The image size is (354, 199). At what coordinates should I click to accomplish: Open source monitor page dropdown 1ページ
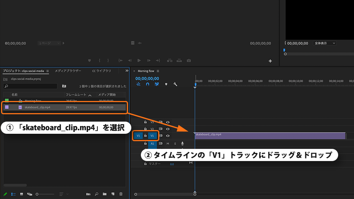pyautogui.click(x=49, y=43)
